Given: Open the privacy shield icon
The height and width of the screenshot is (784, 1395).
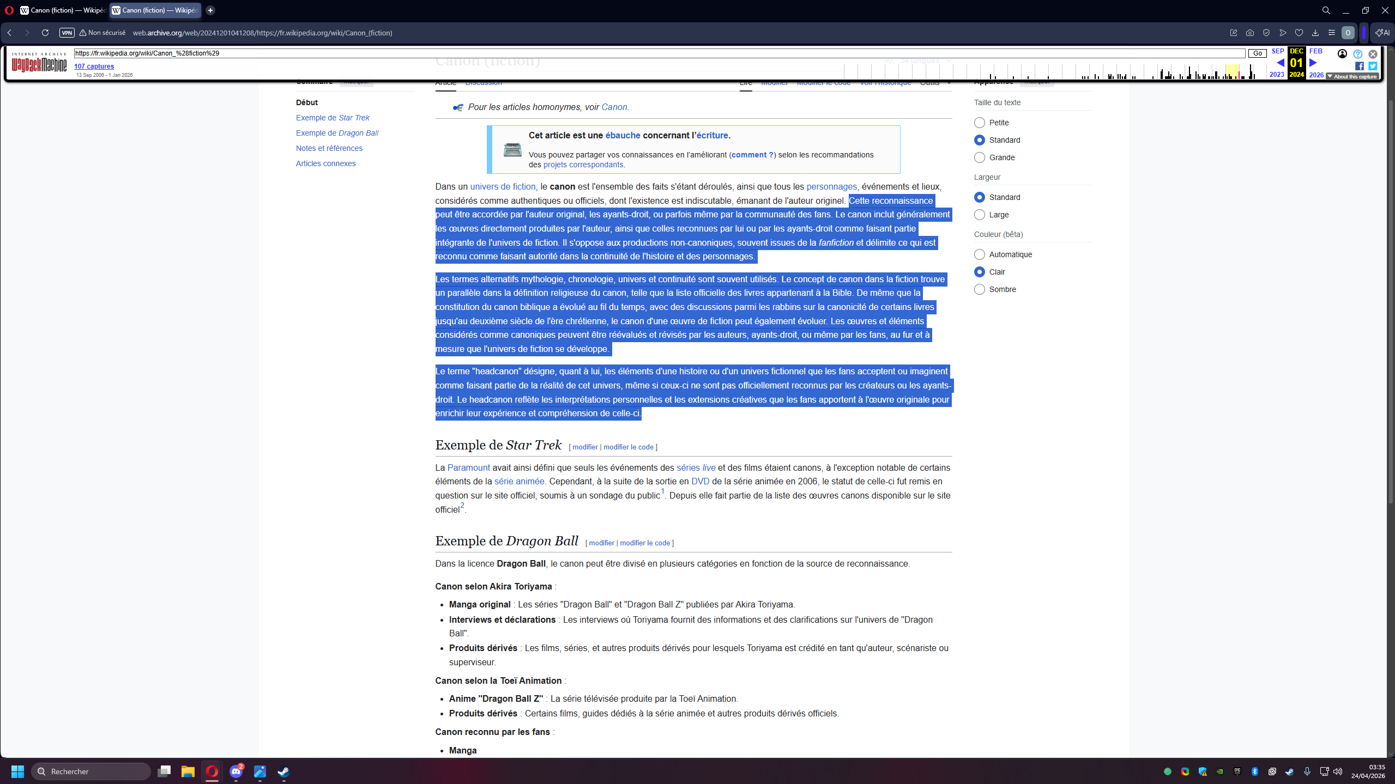Looking at the screenshot, I should coord(1266,33).
